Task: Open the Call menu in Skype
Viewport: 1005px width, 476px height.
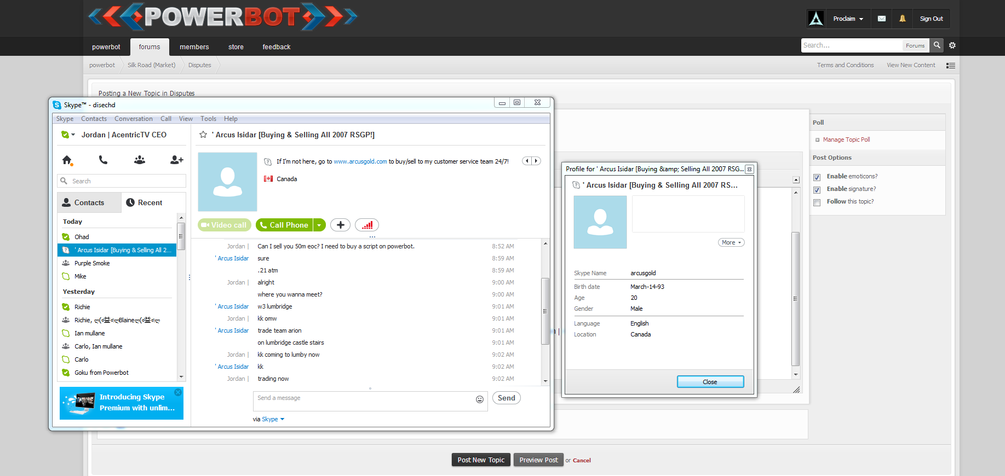Action: click(166, 119)
